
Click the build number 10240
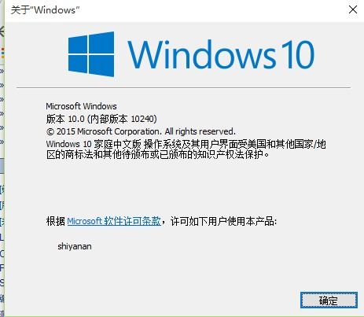pyautogui.click(x=142, y=119)
